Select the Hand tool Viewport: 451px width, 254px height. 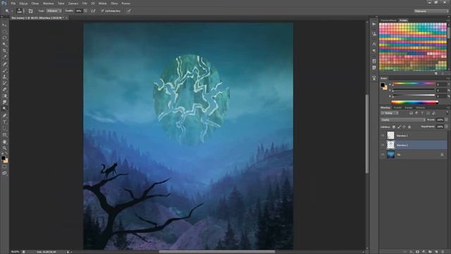click(4, 142)
